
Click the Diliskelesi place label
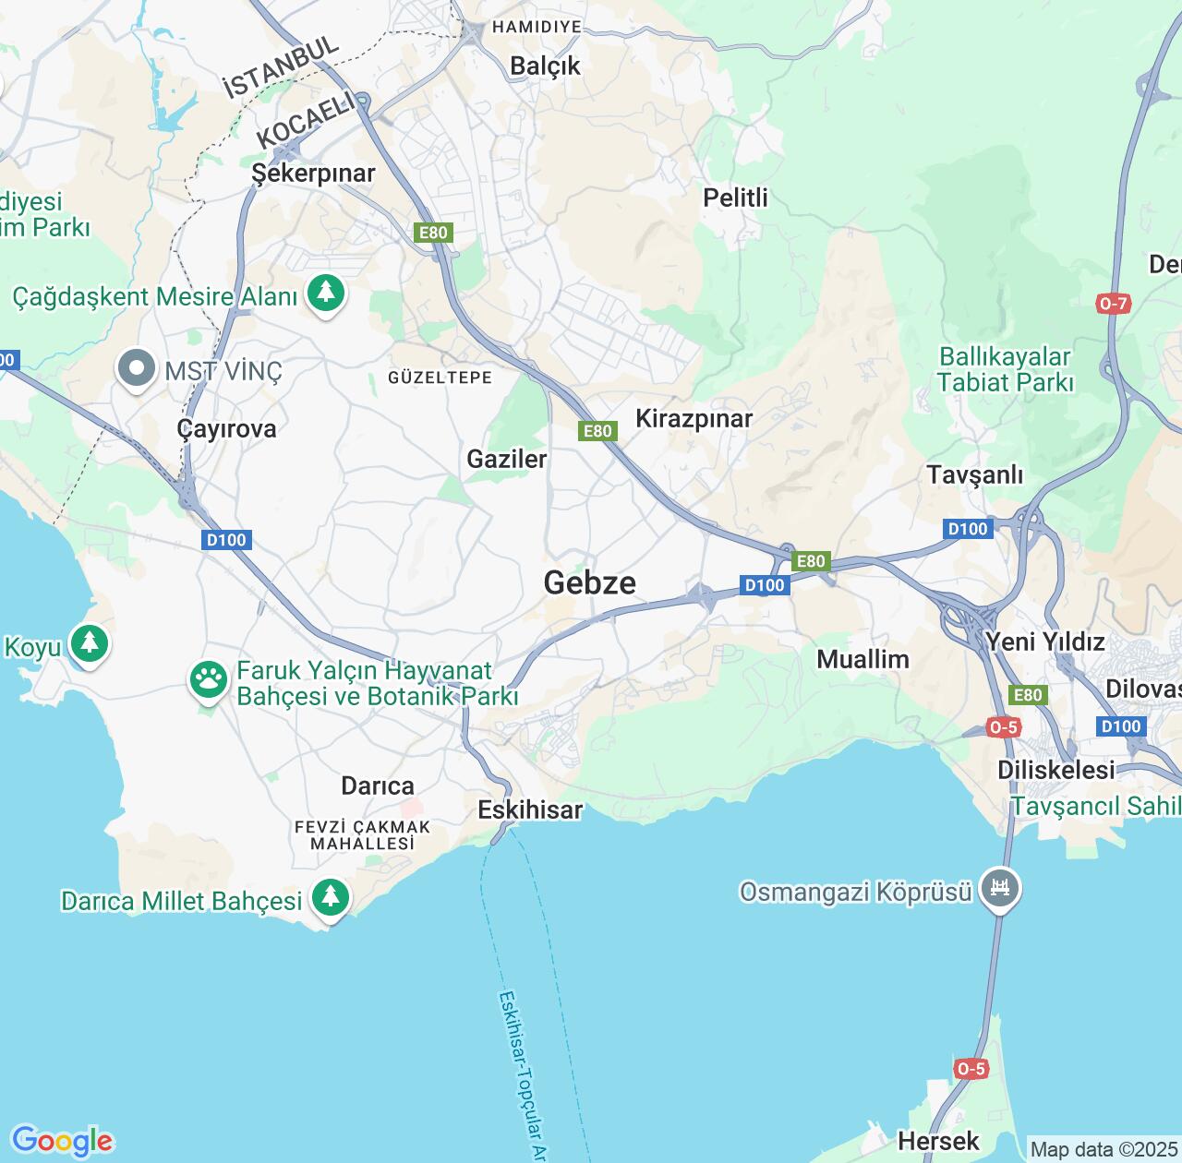pos(1056,770)
